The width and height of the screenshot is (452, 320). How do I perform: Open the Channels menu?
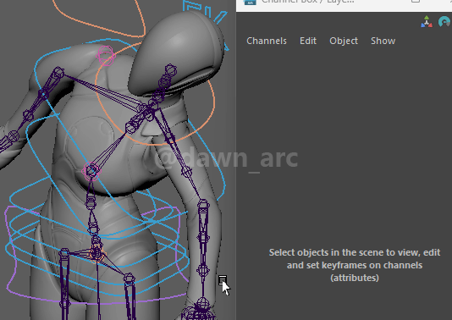[267, 41]
